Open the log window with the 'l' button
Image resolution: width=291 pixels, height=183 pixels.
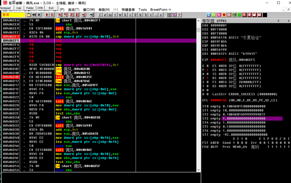tap(100, 15)
